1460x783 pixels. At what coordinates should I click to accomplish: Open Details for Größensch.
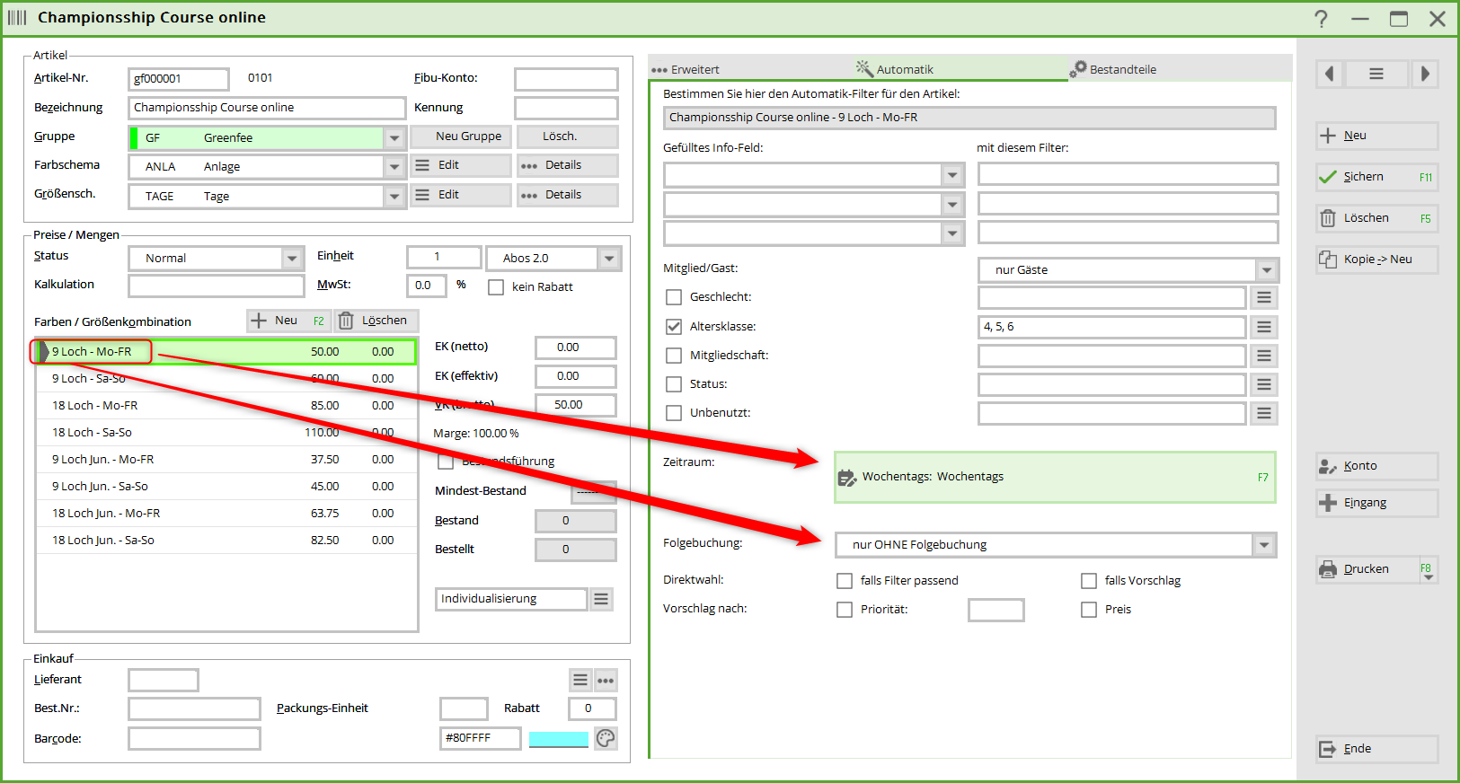tap(567, 195)
